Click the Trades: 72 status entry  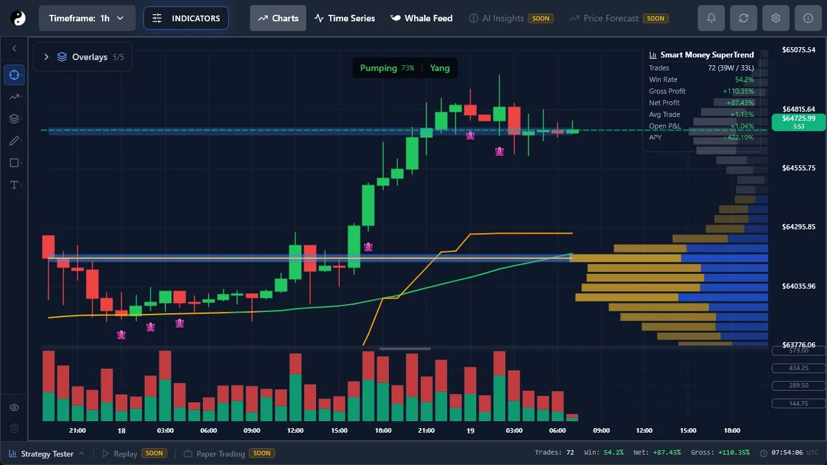click(554, 453)
